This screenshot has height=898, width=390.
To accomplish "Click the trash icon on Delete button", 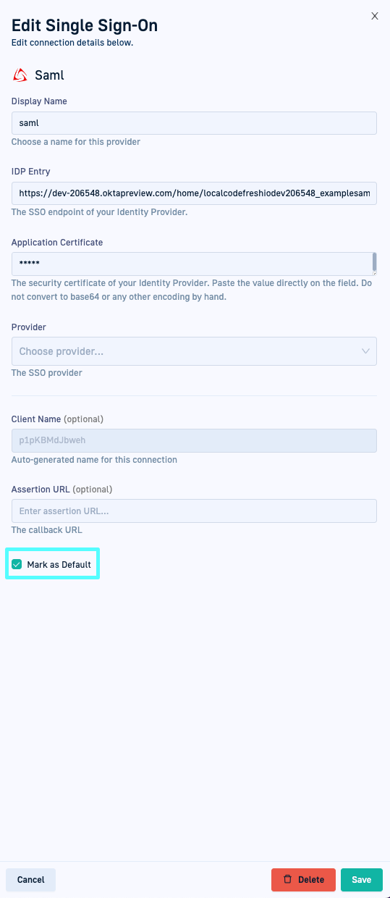I will pyautogui.click(x=287, y=879).
